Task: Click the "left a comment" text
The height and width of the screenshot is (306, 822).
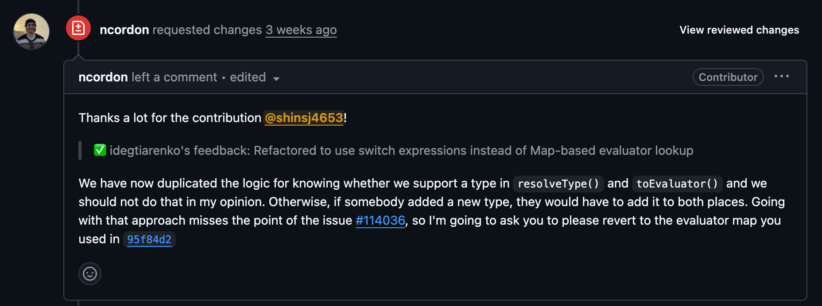Action: click(x=174, y=77)
